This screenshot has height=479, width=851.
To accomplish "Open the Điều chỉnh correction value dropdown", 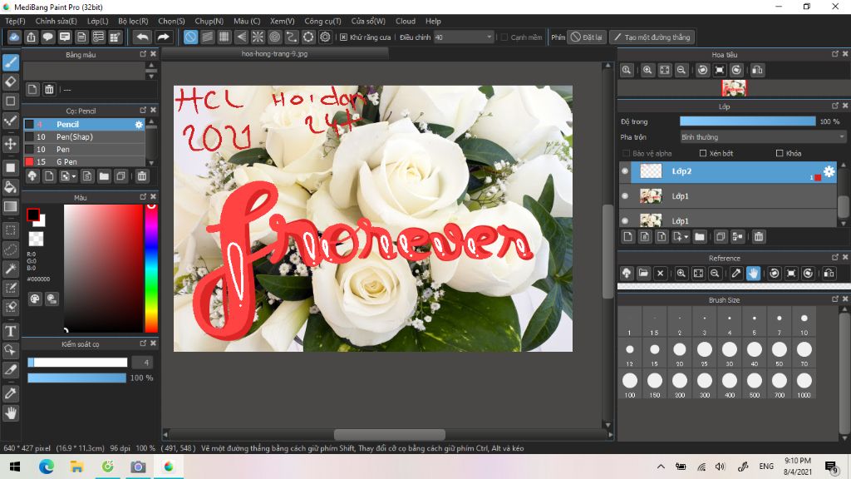I will pyautogui.click(x=464, y=37).
